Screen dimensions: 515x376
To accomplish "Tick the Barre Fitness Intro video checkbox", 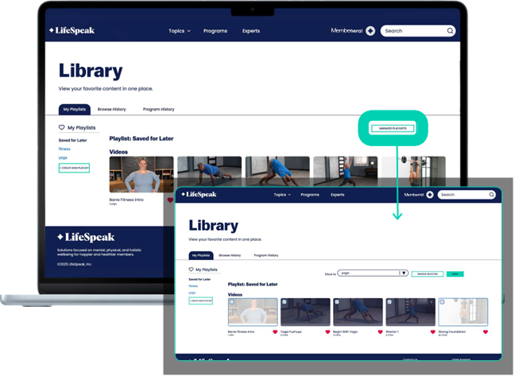I will pos(232,302).
